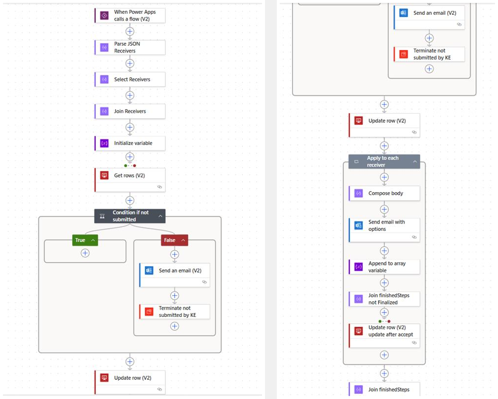Click the Compose body action icon
The height and width of the screenshot is (399, 498).
pos(358,194)
